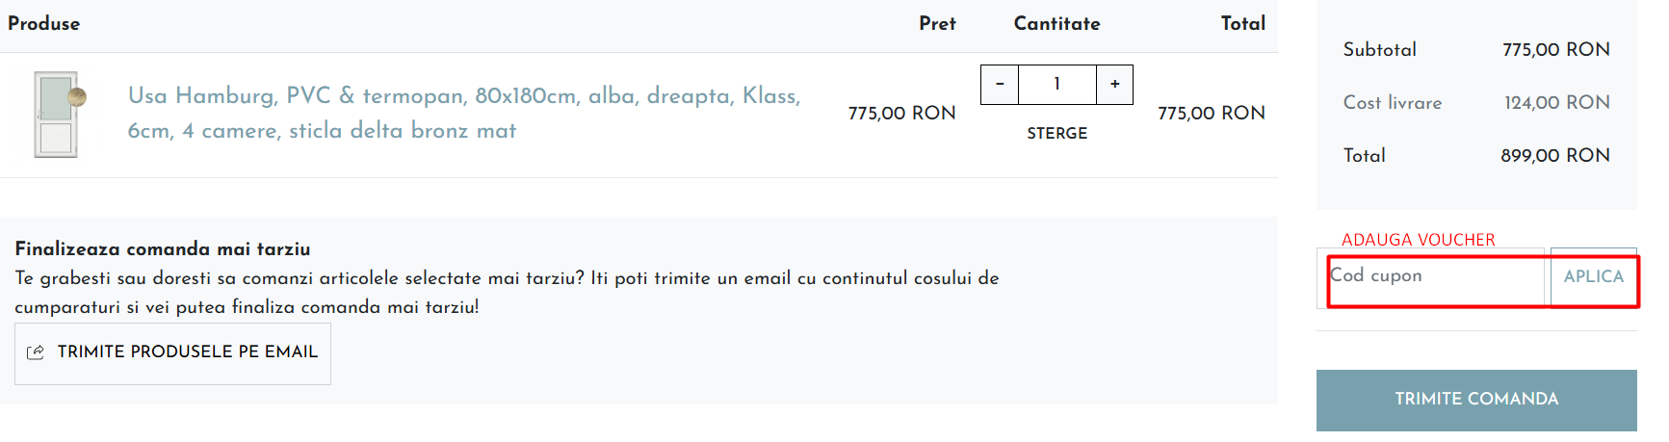Image resolution: width=1669 pixels, height=442 pixels.
Task: Click the Cost livrare amount 124,00 RON
Action: pyautogui.click(x=1556, y=103)
